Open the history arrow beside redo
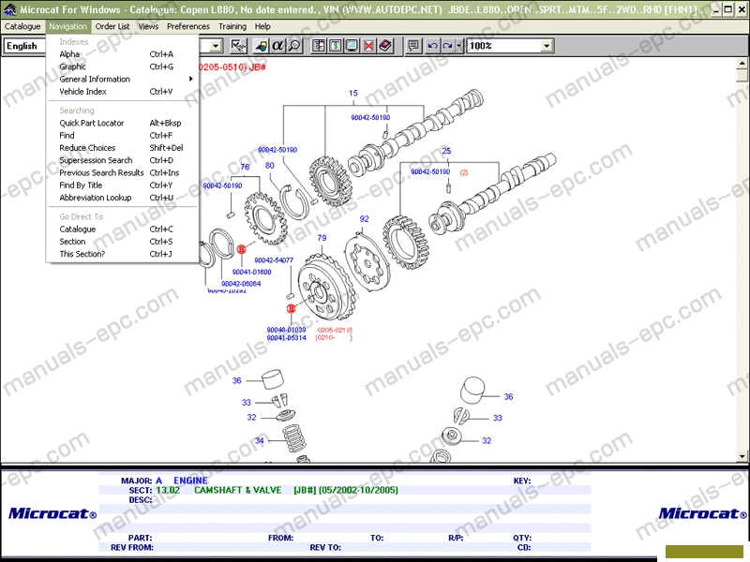750x562 pixels. pyautogui.click(x=459, y=46)
